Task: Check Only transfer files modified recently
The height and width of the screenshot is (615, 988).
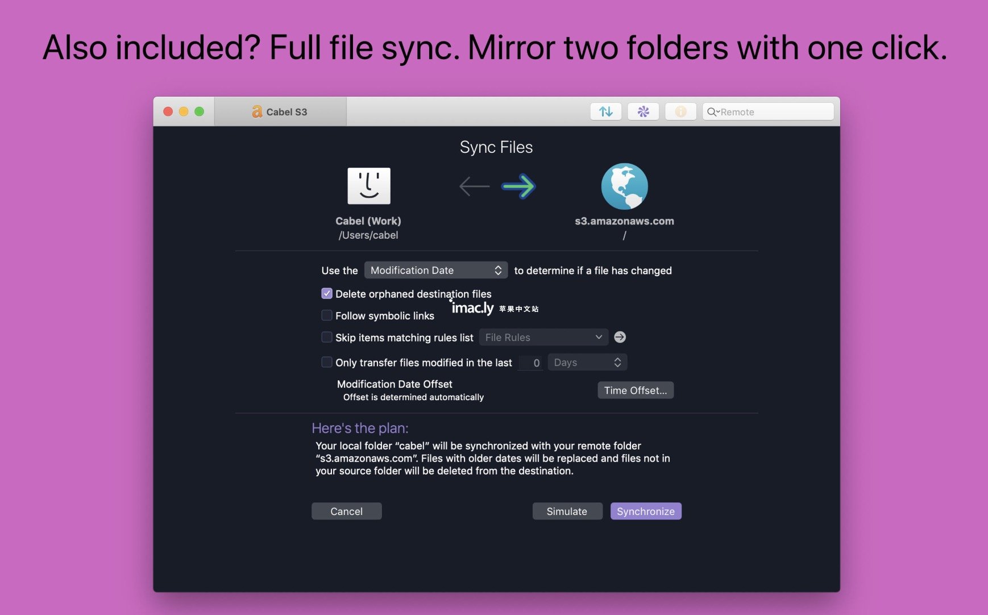Action: (x=327, y=362)
